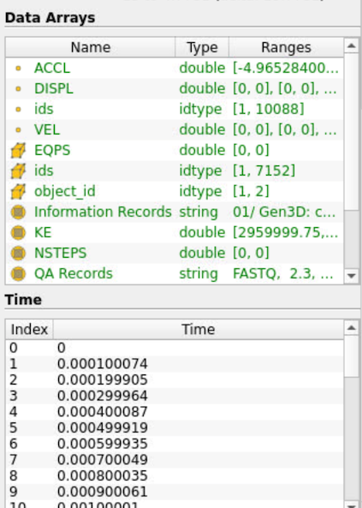The height and width of the screenshot is (508, 362).
Task: Select time value 0.000800035
Action: point(103,476)
